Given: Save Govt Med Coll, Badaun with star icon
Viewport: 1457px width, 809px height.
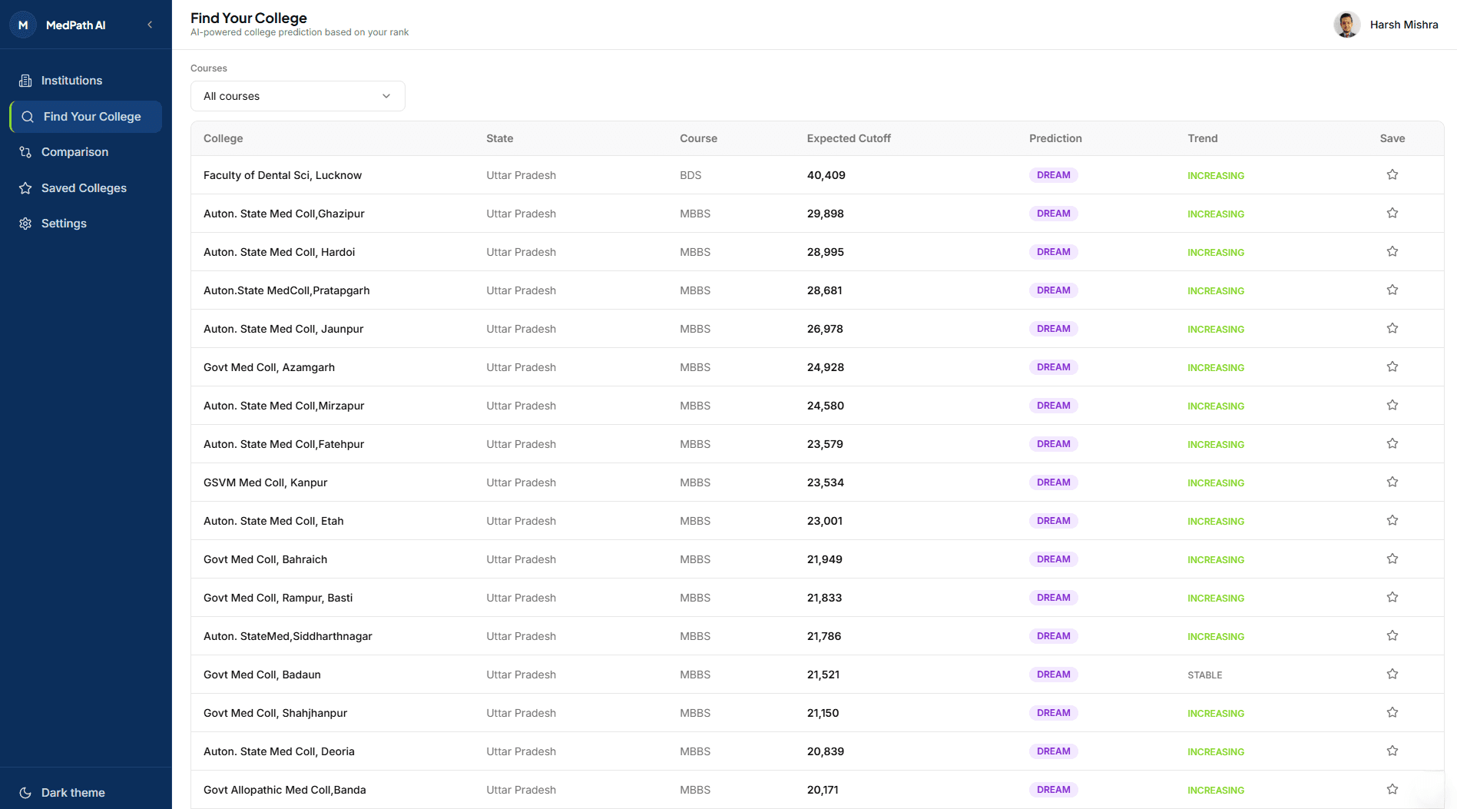Looking at the screenshot, I should click(1392, 675).
